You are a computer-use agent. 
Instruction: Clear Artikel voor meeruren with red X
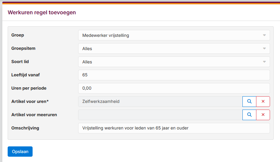coord(263,115)
